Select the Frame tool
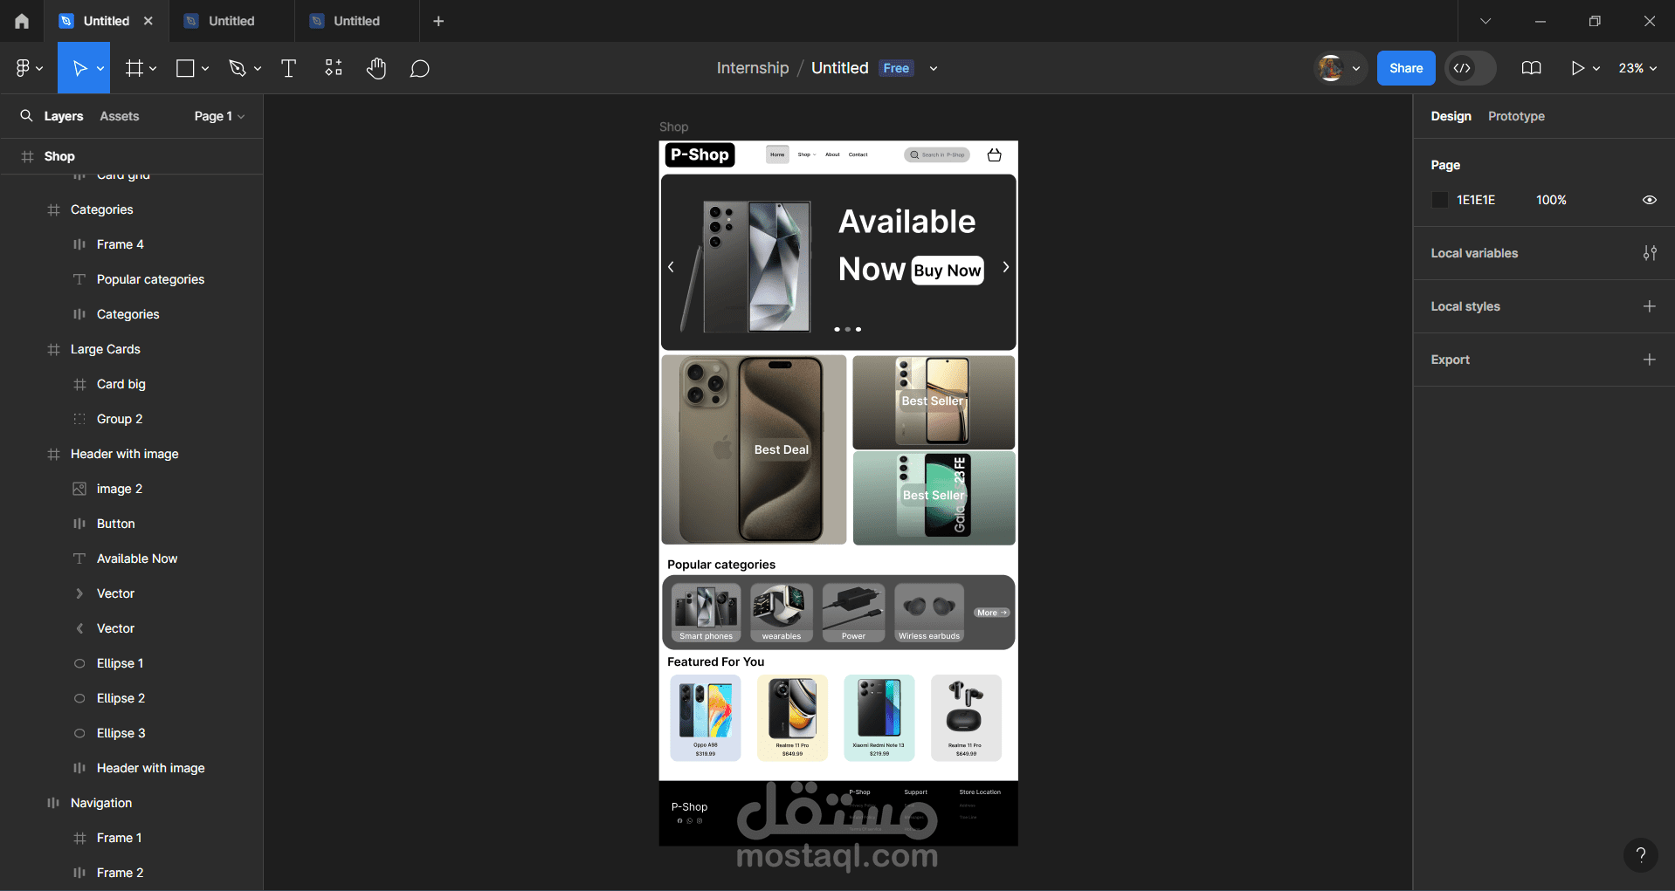 [134, 68]
